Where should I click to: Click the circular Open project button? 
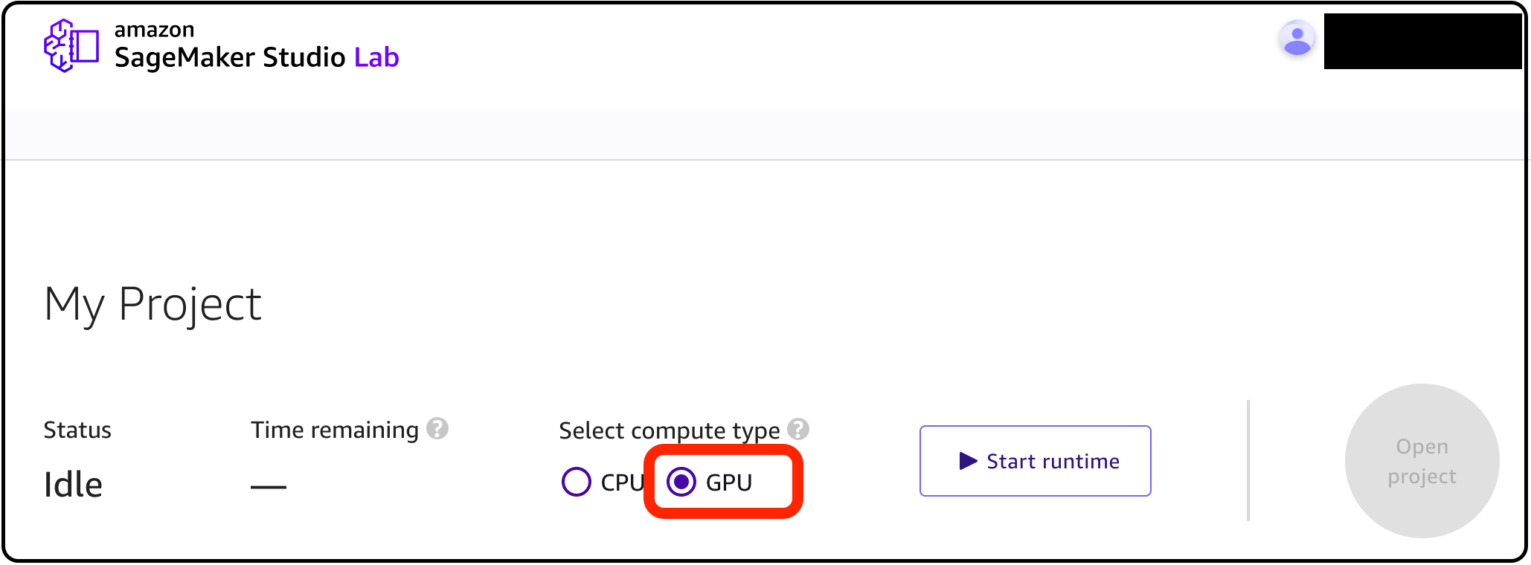[x=1422, y=461]
